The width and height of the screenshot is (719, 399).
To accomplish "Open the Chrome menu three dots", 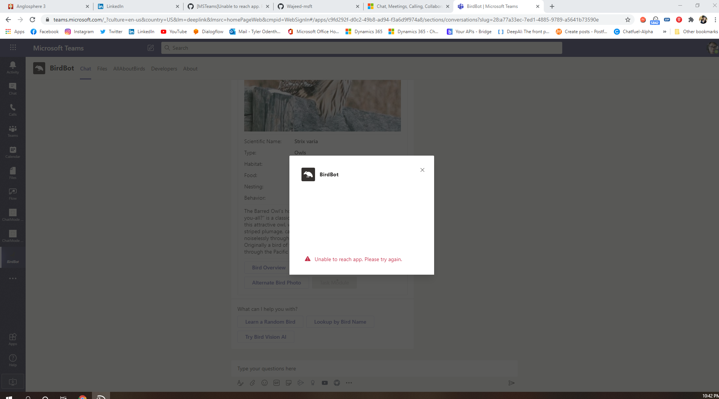I will pyautogui.click(x=715, y=20).
